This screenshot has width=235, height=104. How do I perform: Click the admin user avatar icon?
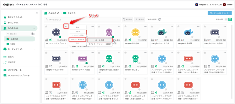coord(224,4)
